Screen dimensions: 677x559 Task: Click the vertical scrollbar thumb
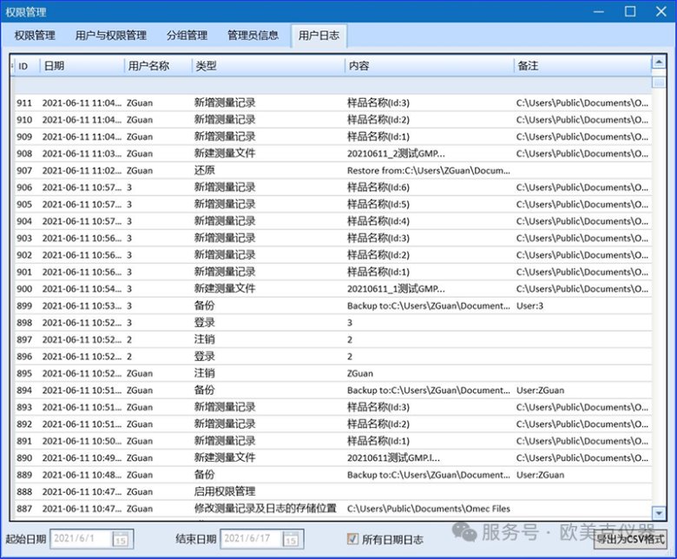pyautogui.click(x=659, y=81)
